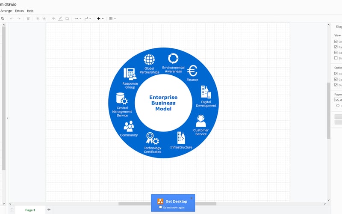Toggle the Background checkbox, third under View

click(x=336, y=52)
